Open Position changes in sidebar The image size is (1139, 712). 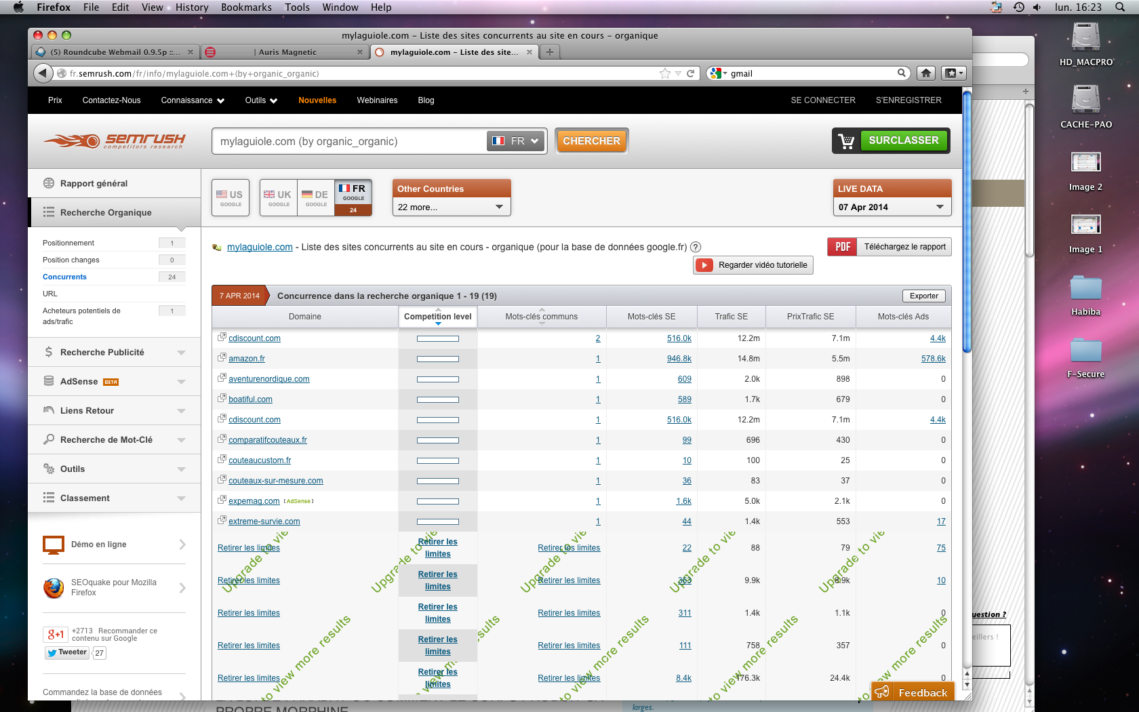click(x=71, y=260)
